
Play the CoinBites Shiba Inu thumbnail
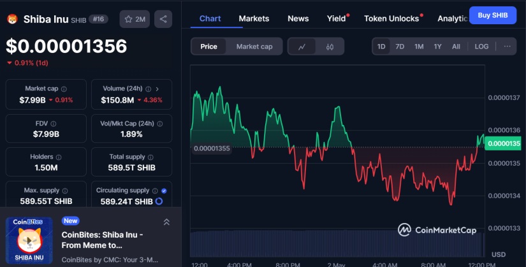[x=29, y=240]
